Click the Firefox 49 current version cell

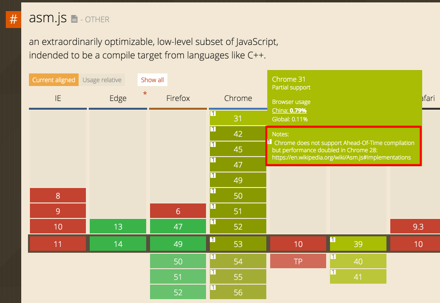click(178, 244)
